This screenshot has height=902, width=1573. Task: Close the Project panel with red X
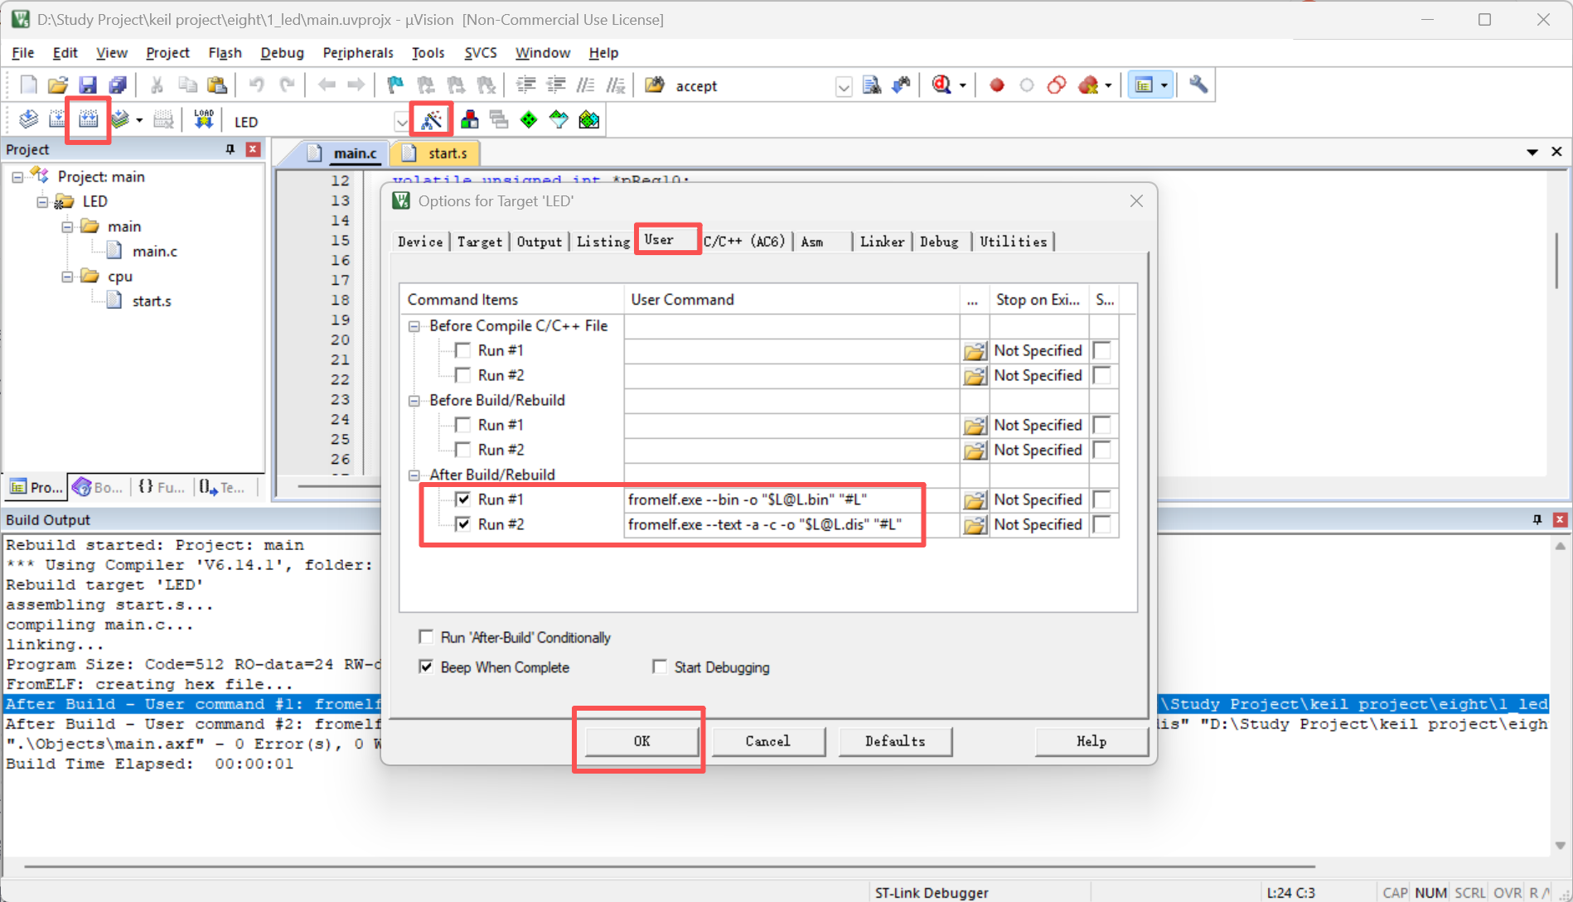[253, 150]
